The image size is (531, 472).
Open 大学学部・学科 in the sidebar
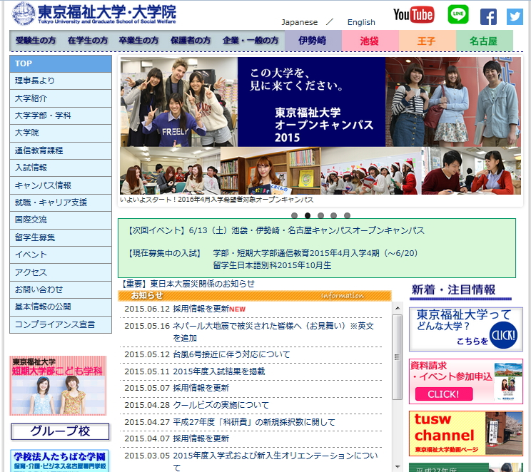click(43, 116)
